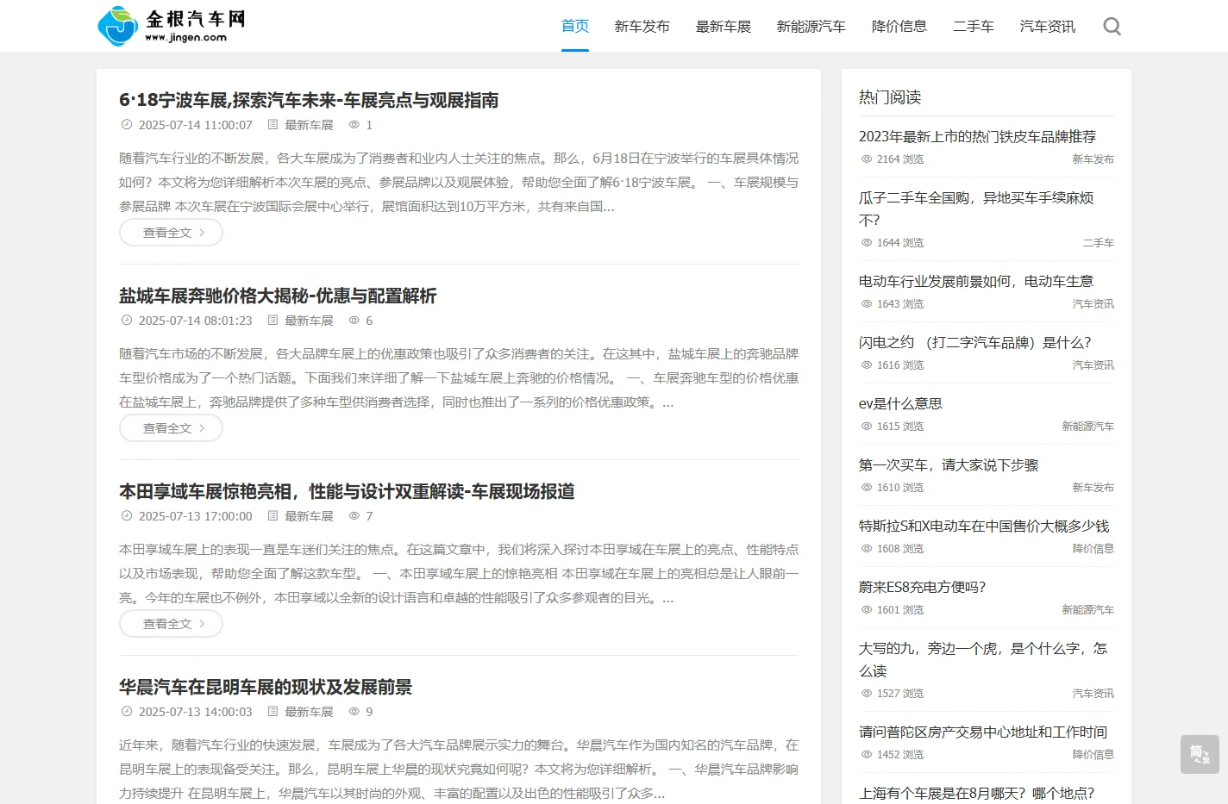Open the search magnifier icon

[1112, 27]
